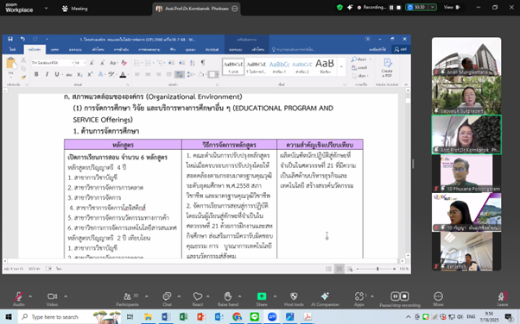Open Zoom Workplace dropdown chevron
Viewport: 520px width, 324px height.
click(x=46, y=8)
